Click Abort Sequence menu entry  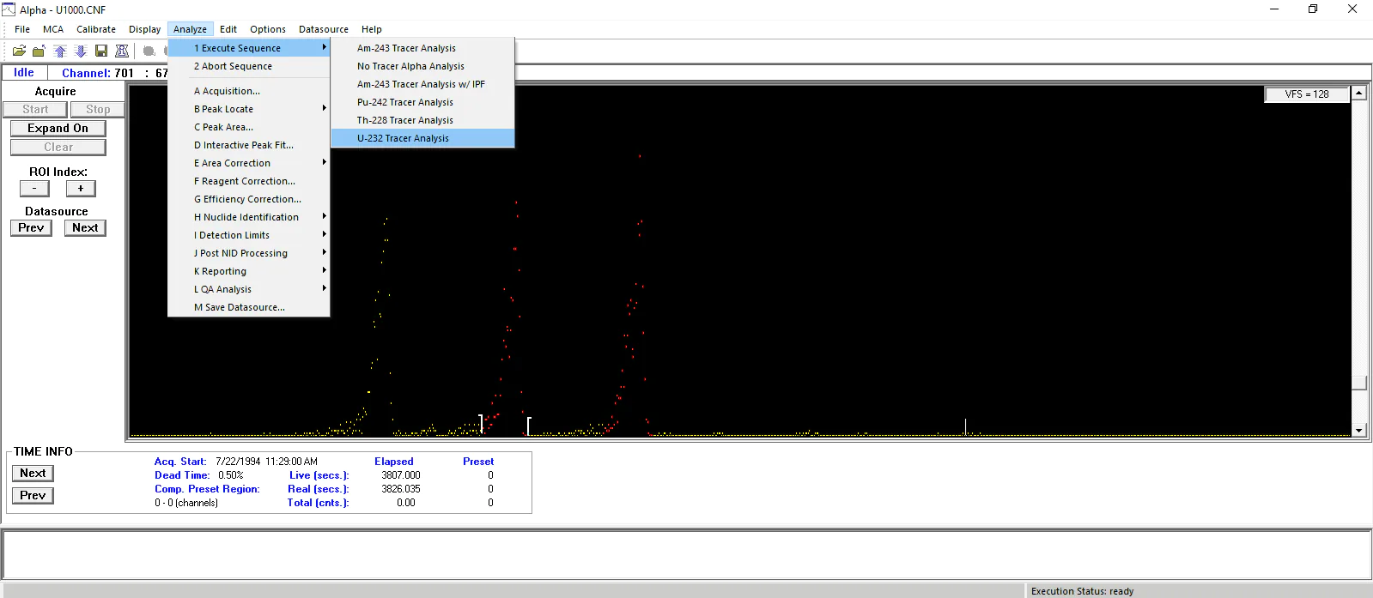click(x=249, y=66)
